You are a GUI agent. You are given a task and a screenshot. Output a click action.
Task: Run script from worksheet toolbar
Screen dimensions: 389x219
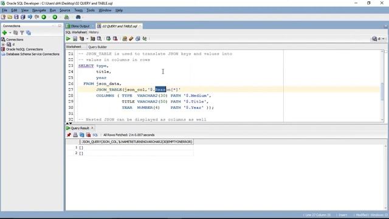pos(75,39)
